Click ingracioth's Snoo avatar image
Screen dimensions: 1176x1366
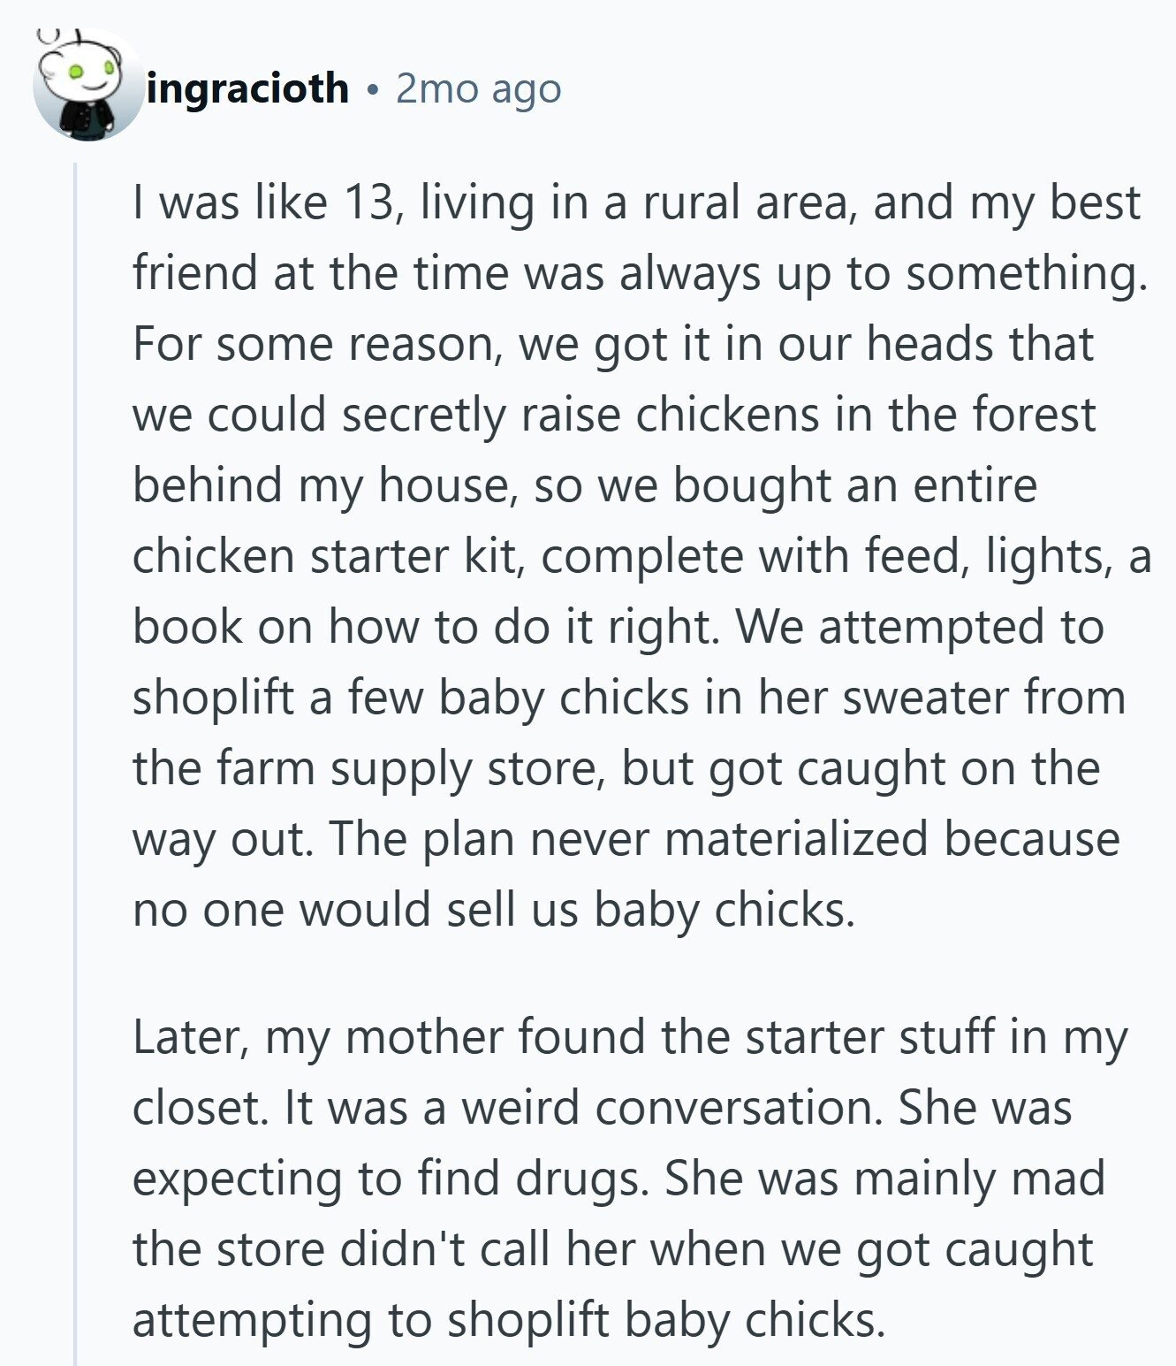tap(87, 86)
